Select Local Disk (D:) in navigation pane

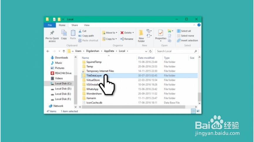coord(61,89)
